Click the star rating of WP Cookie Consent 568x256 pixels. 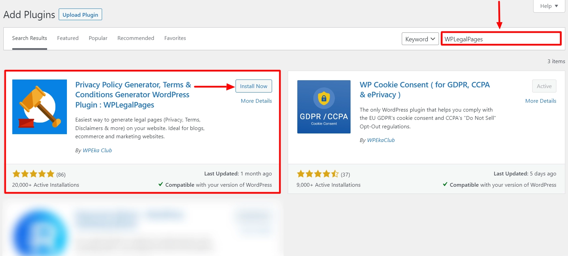318,174
